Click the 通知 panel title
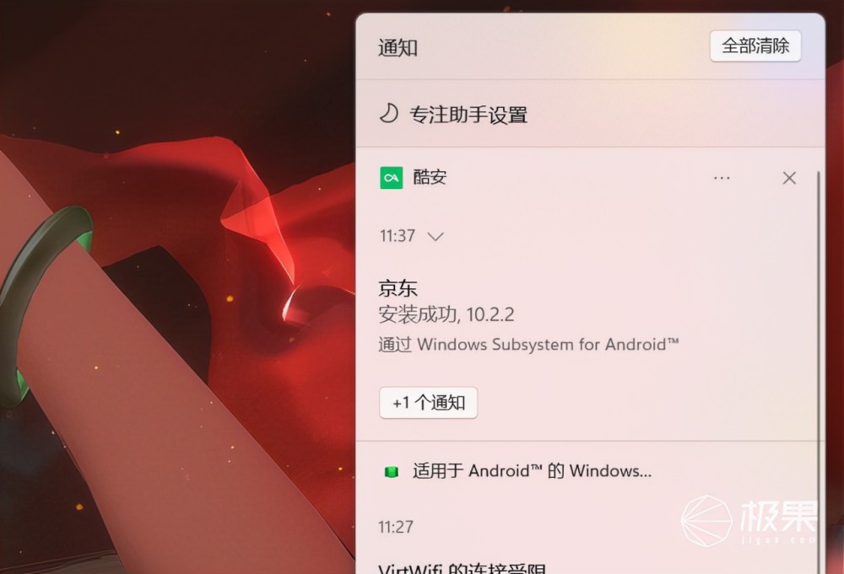 click(398, 47)
